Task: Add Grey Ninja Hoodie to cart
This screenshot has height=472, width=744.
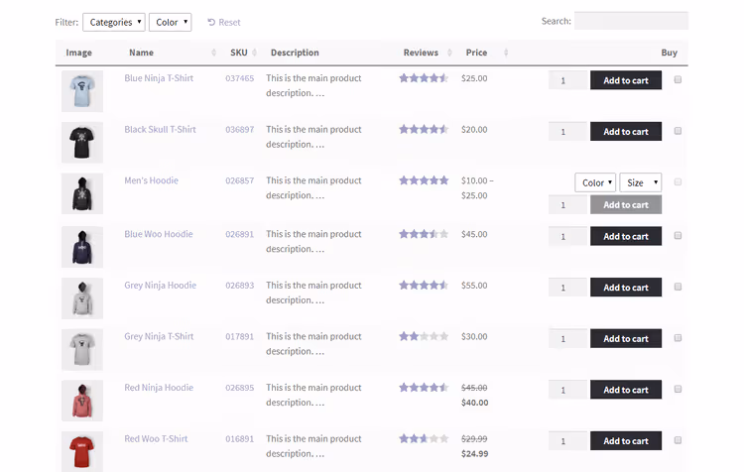Action: click(626, 288)
